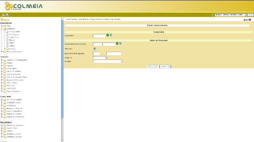254x142 pixels.
Task: Click the blue sidebar scrollbar thumb
Action: point(62,69)
